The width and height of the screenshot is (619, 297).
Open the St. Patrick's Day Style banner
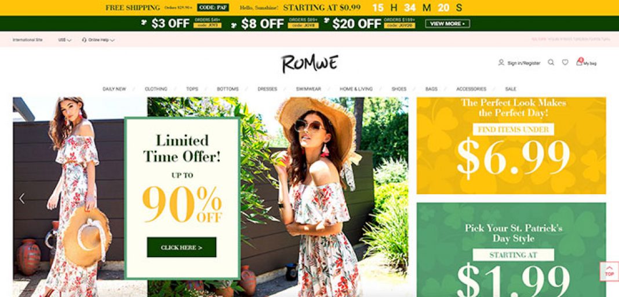tap(511, 250)
